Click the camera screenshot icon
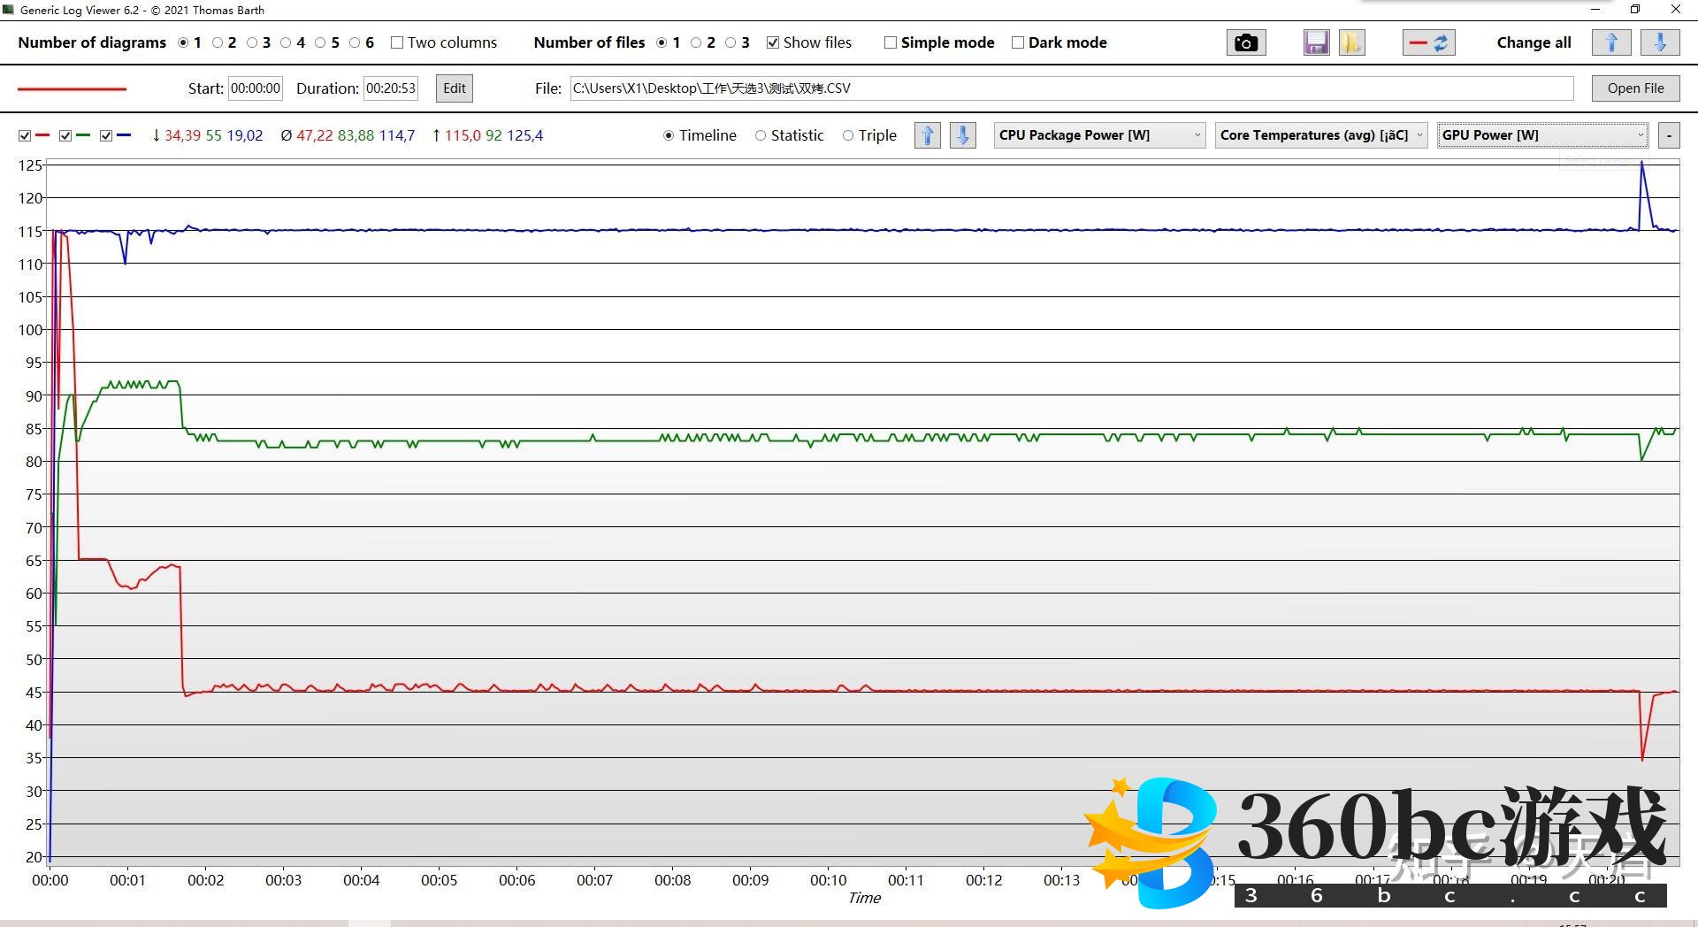The height and width of the screenshot is (927, 1698). [x=1245, y=42]
